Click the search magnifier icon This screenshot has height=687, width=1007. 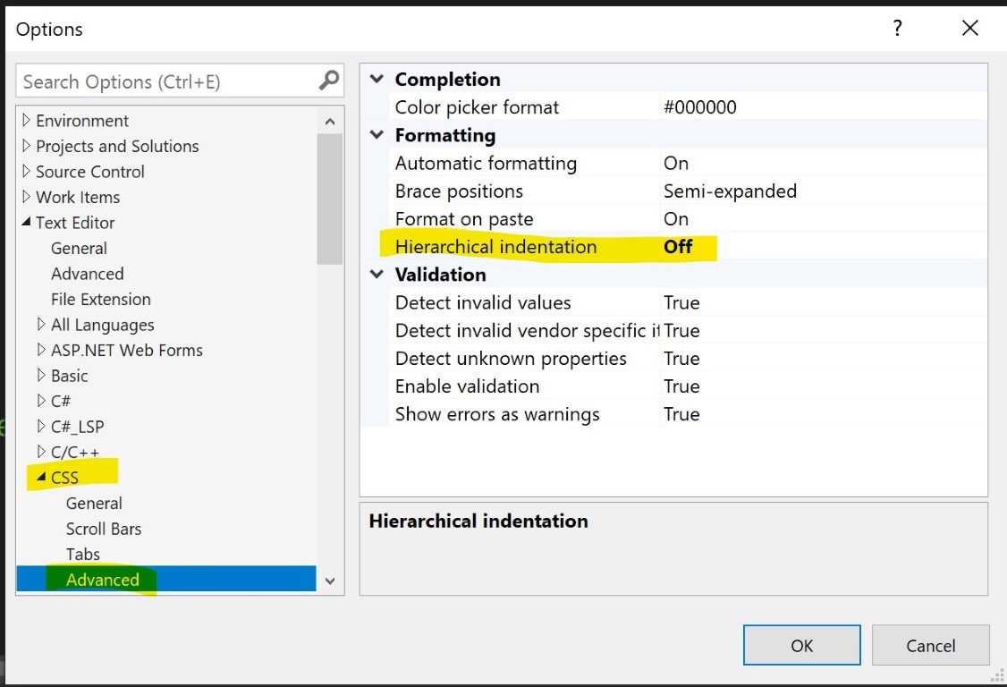329,81
